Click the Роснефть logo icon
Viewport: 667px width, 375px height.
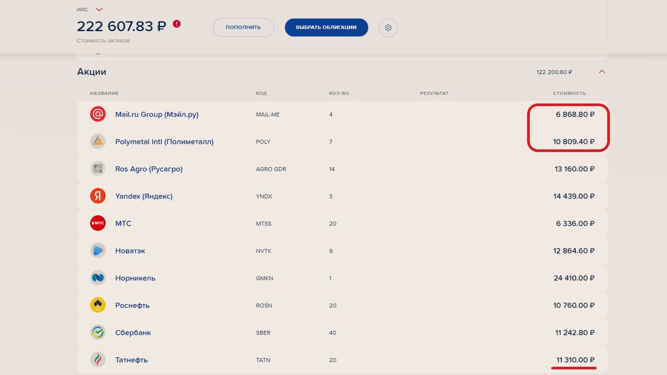(98, 305)
